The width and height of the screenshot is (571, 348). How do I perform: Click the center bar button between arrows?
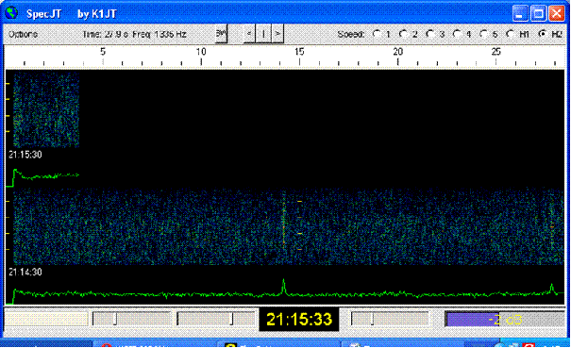263,34
